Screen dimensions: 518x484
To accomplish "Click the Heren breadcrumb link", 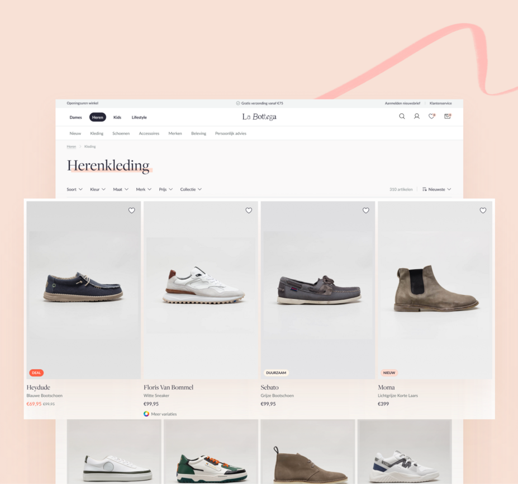I will tap(72, 147).
